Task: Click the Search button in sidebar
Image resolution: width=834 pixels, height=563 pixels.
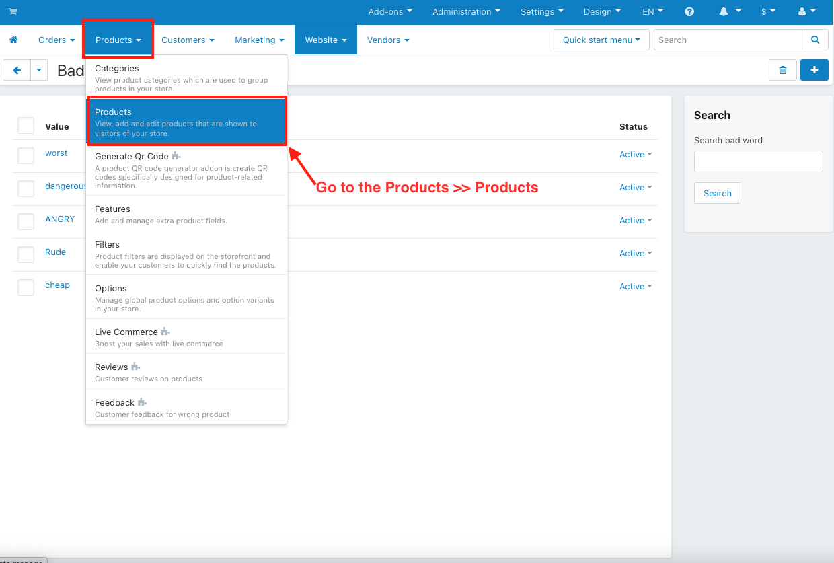Action: pyautogui.click(x=718, y=193)
